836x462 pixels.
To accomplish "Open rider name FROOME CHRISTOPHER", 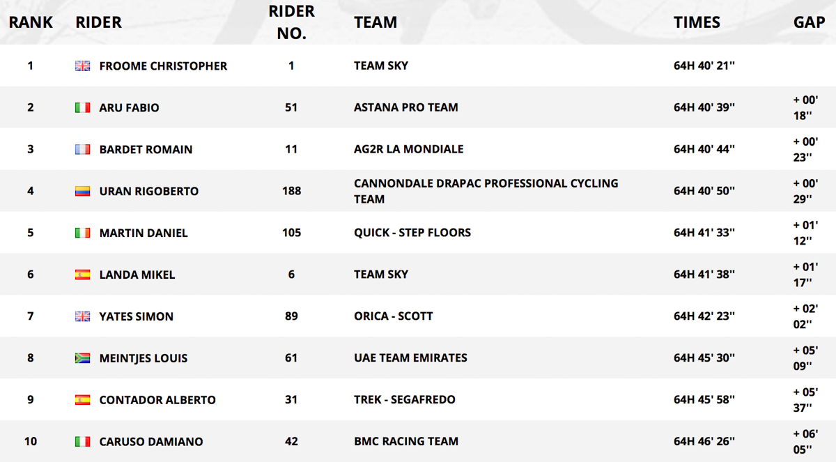I will coord(163,66).
